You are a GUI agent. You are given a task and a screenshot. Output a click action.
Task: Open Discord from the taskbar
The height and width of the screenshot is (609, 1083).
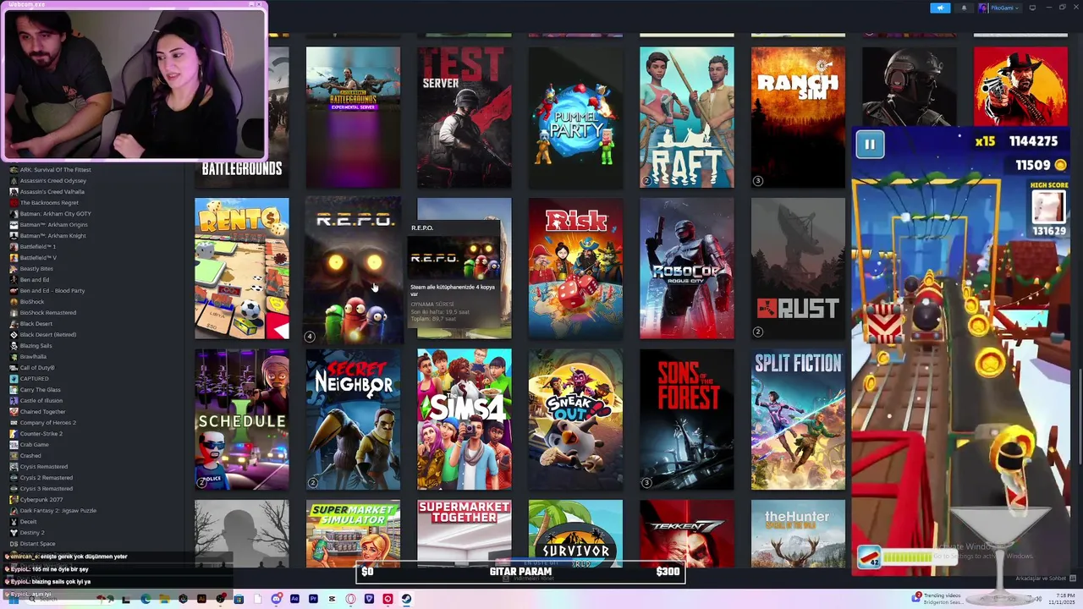pos(276,599)
